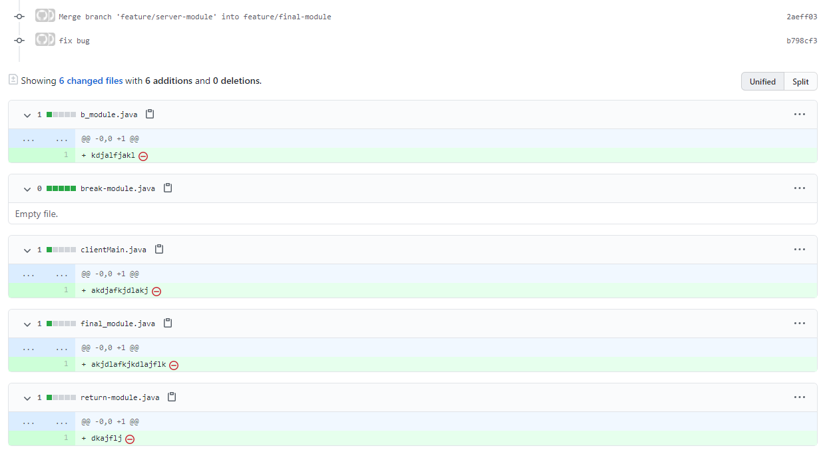Image resolution: width=823 pixels, height=456 pixels.
Task: Expand hidden lines in clientMain.java hunk
Action: tap(42, 274)
